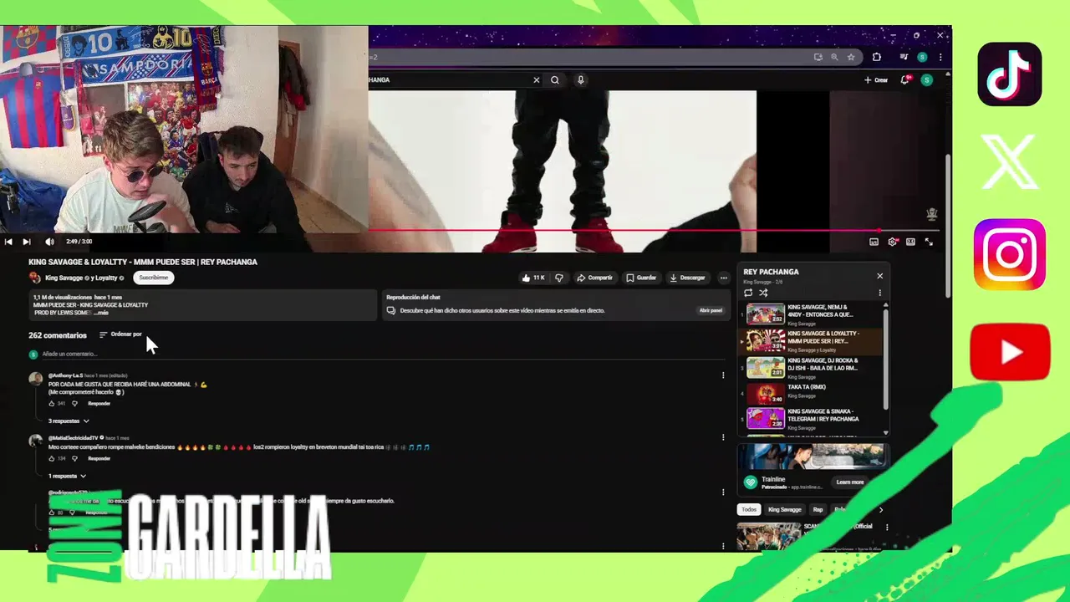Dislike the @Anthony-La.S comment
1070x602 pixels.
click(x=74, y=404)
